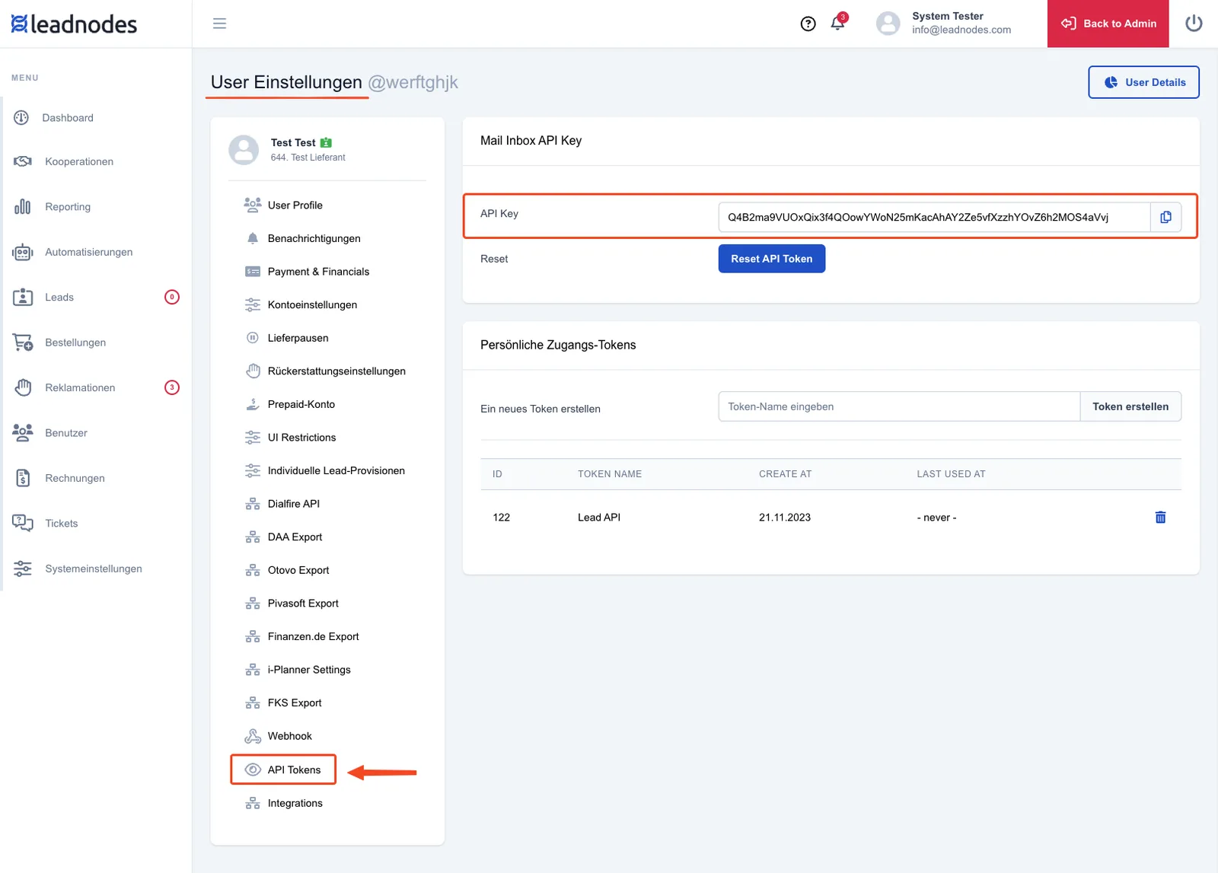Open Dashboard in the sidebar menu

click(68, 118)
